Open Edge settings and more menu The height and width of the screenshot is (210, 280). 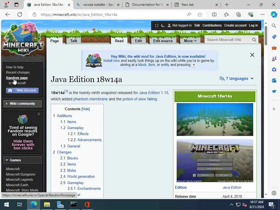point(262,15)
